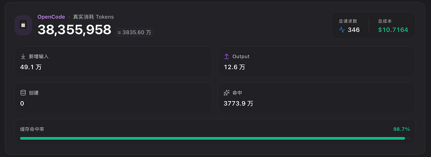Click the purple upload arrow Output icon
Viewport: 431px width, 157px height.
[x=227, y=56]
